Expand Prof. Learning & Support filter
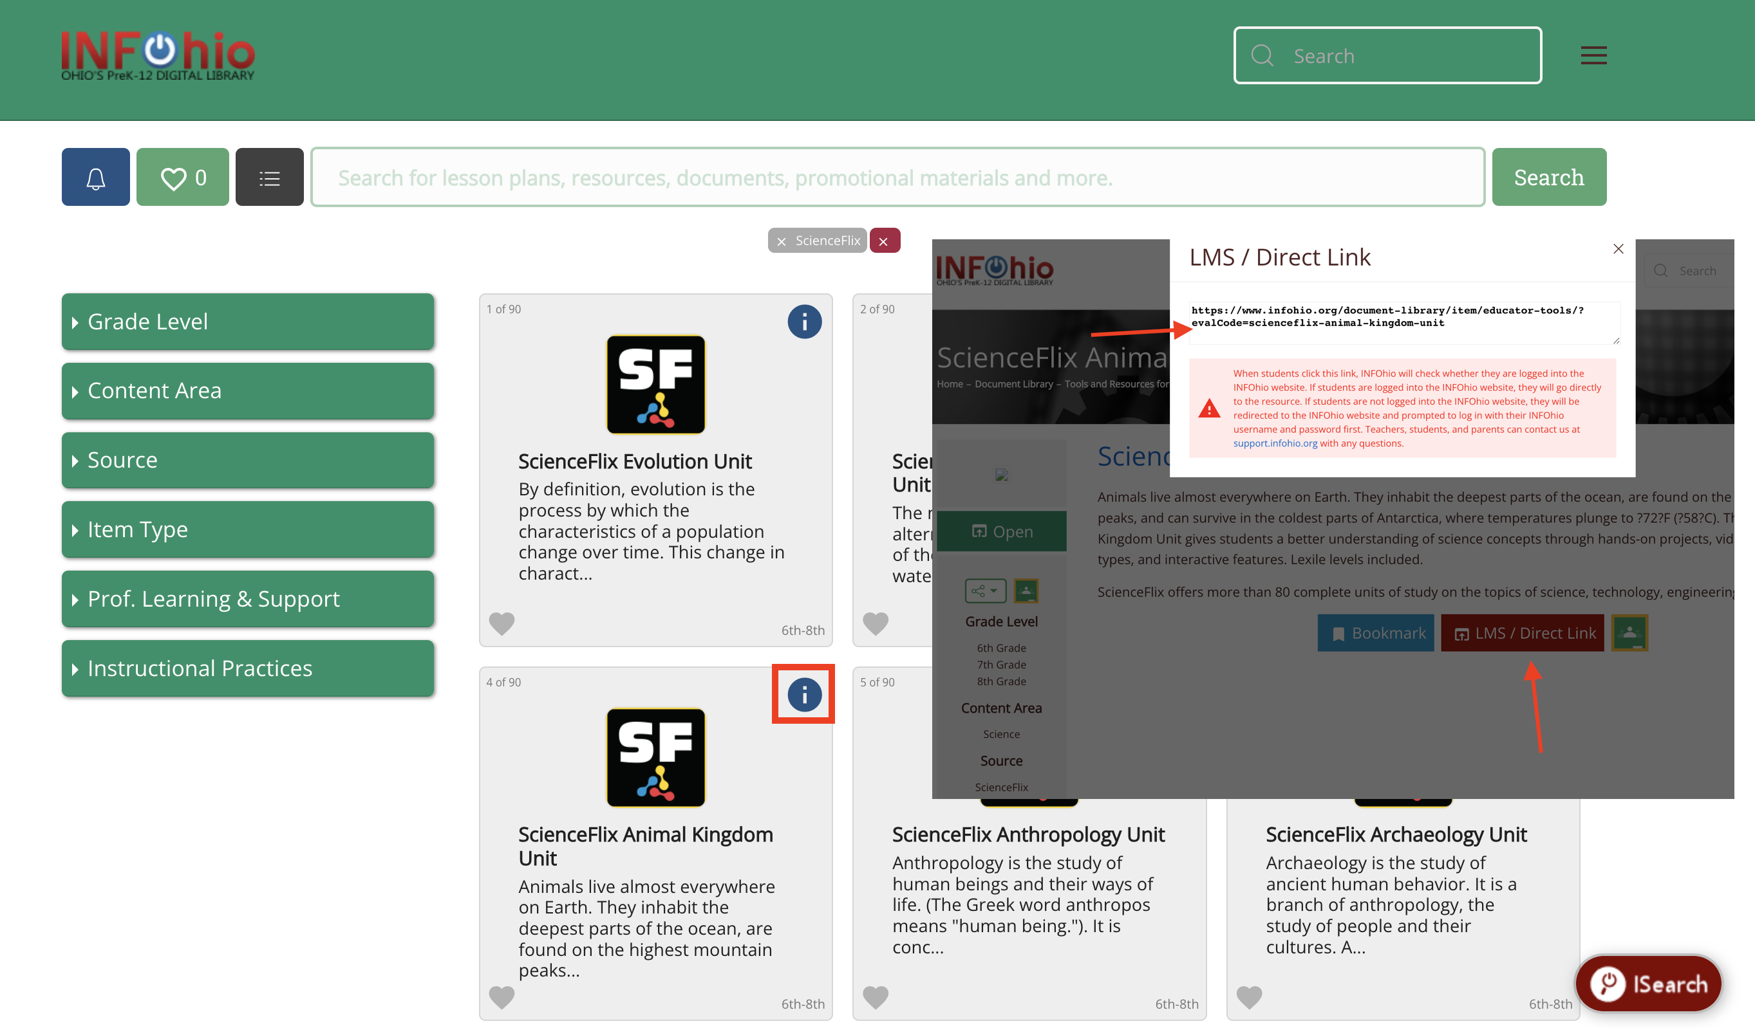 pos(248,600)
